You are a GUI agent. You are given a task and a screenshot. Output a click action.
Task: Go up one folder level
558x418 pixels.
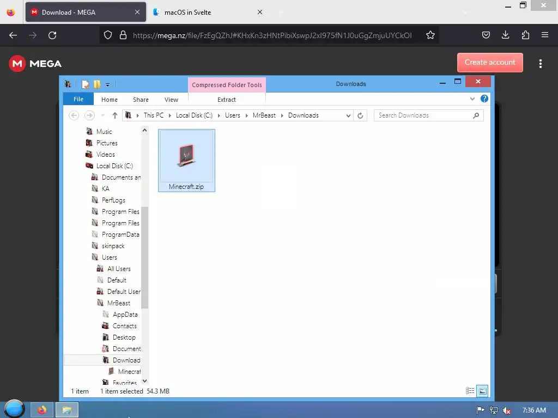(114, 115)
